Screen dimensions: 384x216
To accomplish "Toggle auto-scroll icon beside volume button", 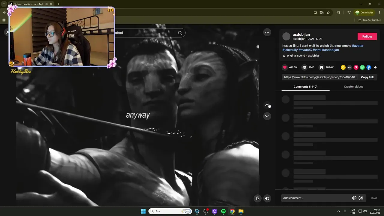I will point(257,198).
